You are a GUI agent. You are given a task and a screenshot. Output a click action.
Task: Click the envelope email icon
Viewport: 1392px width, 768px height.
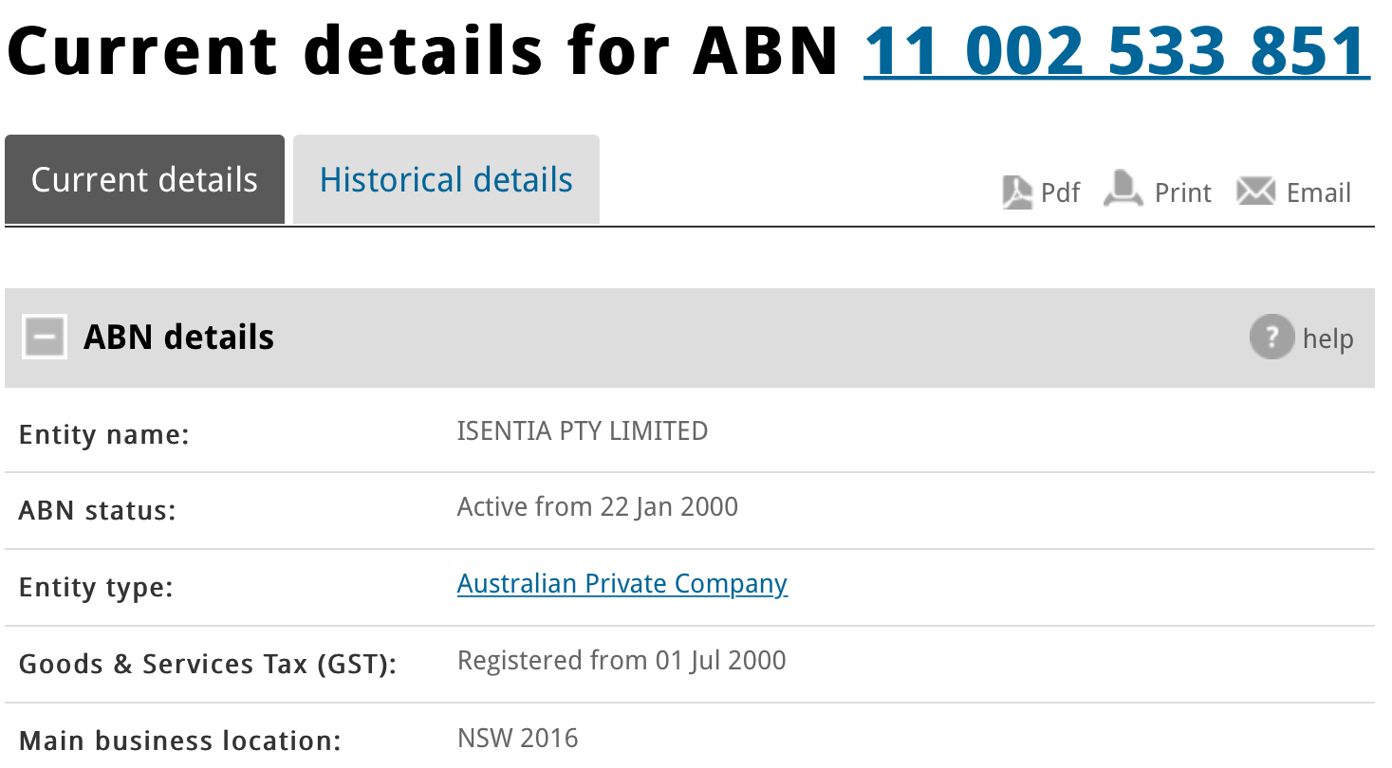coord(1255,192)
